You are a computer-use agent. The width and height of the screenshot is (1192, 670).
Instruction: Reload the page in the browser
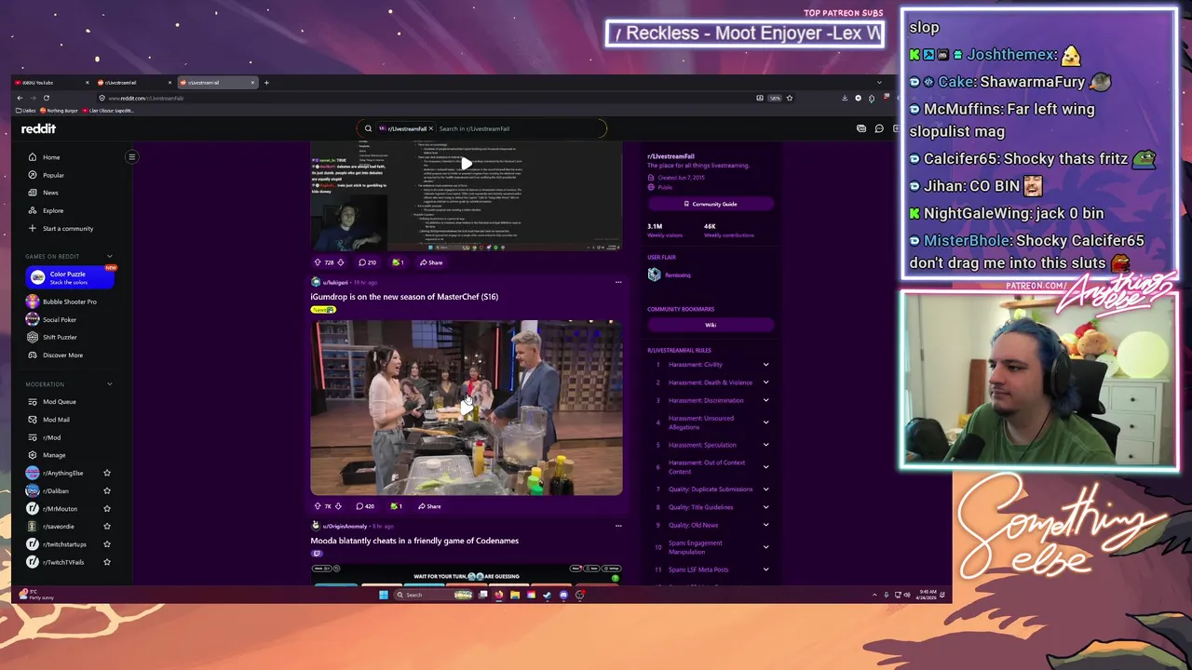click(47, 98)
